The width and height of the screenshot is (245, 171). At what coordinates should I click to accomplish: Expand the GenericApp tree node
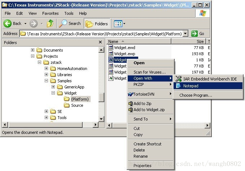click(x=53, y=87)
